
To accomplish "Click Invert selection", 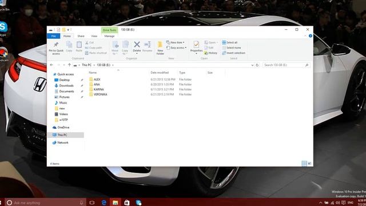I will click(234, 53).
